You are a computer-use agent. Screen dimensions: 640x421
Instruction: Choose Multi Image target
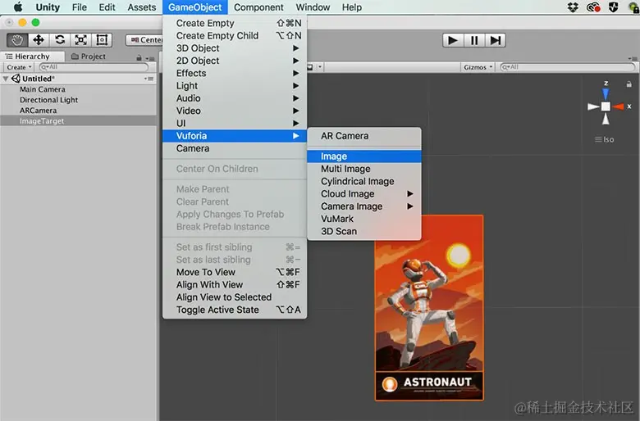[x=364, y=169]
